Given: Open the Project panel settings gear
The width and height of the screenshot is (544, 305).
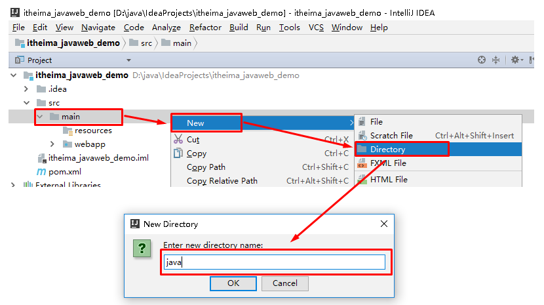Looking at the screenshot, I should 515,60.
